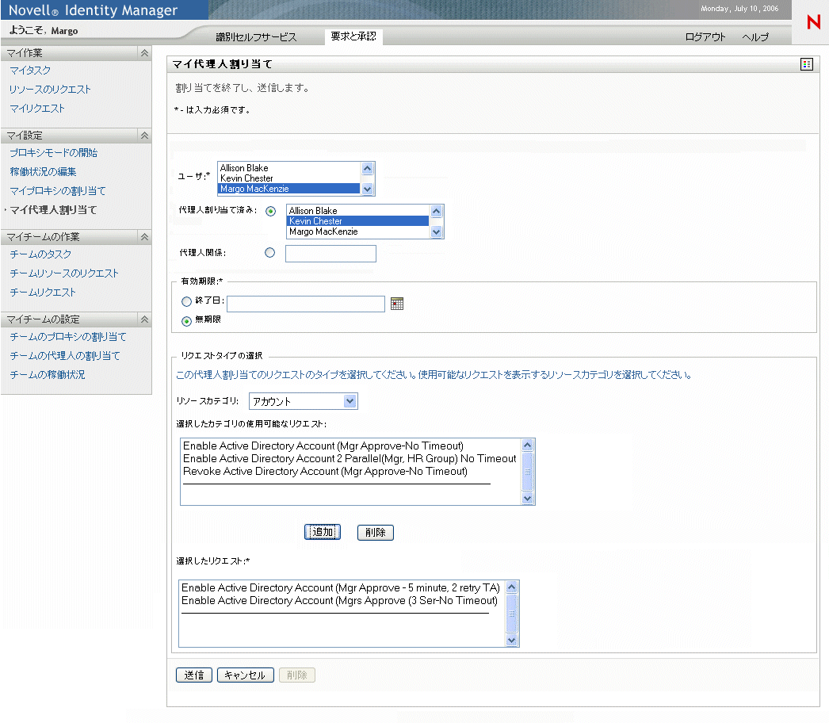Select Revoke Active Directory Account (Mgr Approve-No Timeout)

325,471
